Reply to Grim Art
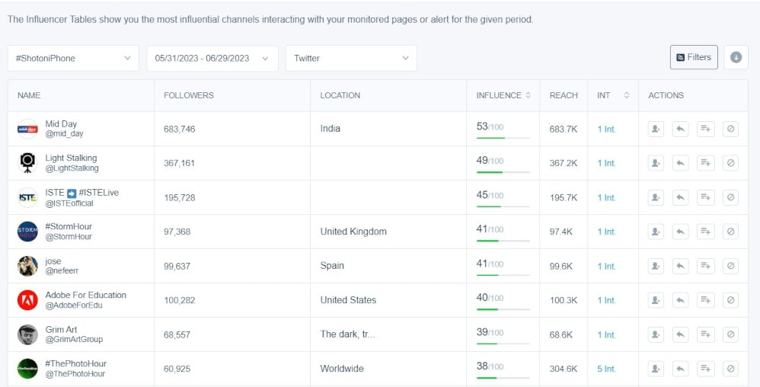760x387 pixels. click(681, 334)
